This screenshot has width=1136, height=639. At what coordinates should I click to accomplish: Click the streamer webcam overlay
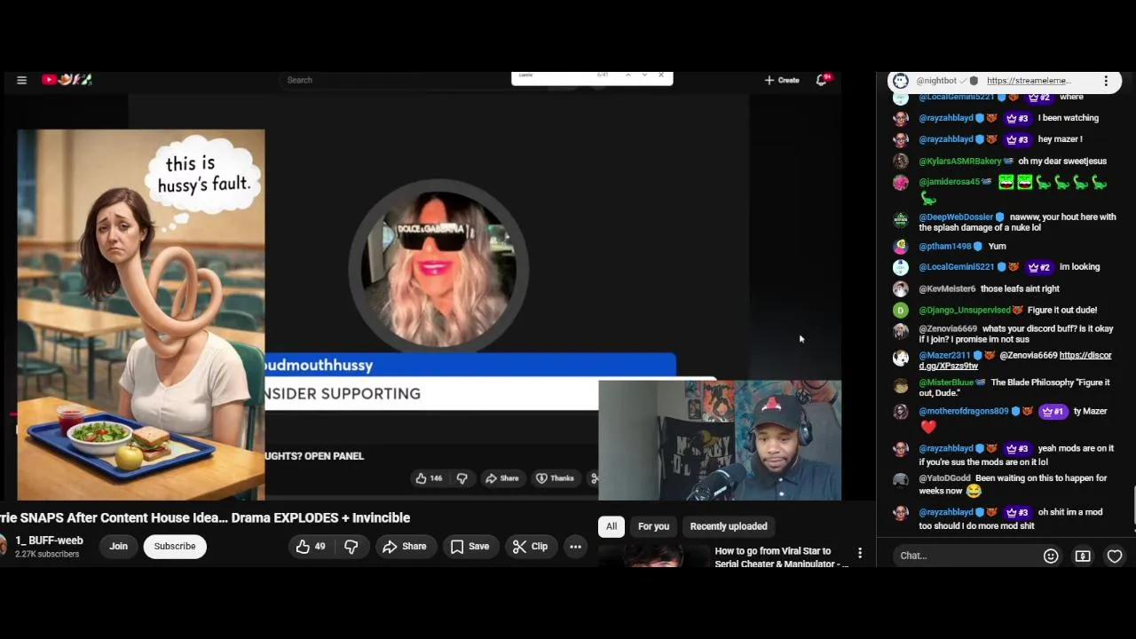click(720, 441)
